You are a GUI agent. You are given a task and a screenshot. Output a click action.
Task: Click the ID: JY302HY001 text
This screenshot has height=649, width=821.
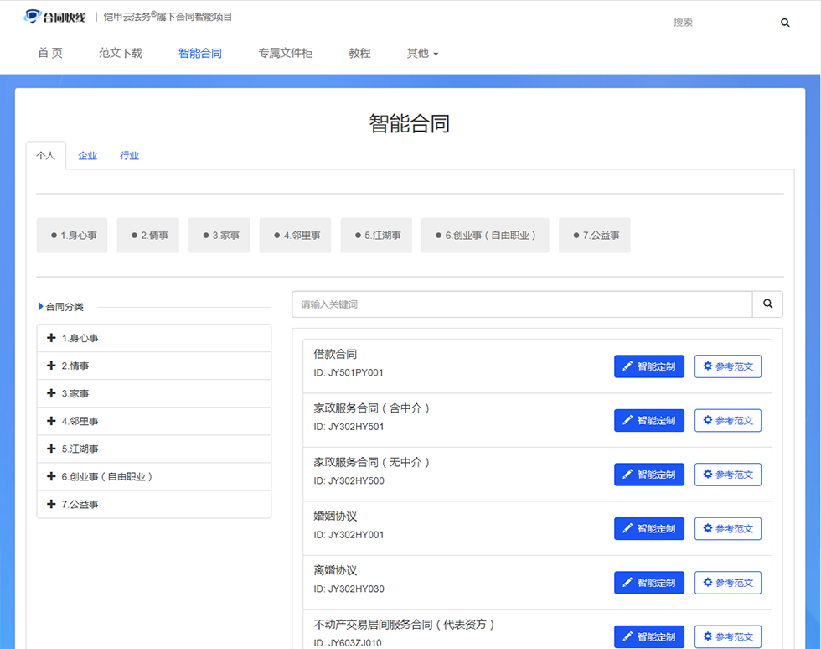pos(349,535)
